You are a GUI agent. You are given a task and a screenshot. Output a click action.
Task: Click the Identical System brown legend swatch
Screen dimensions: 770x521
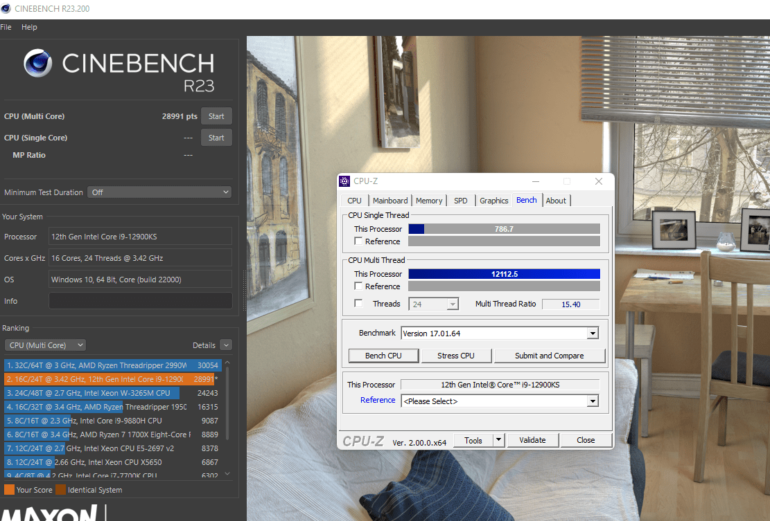[x=61, y=490]
